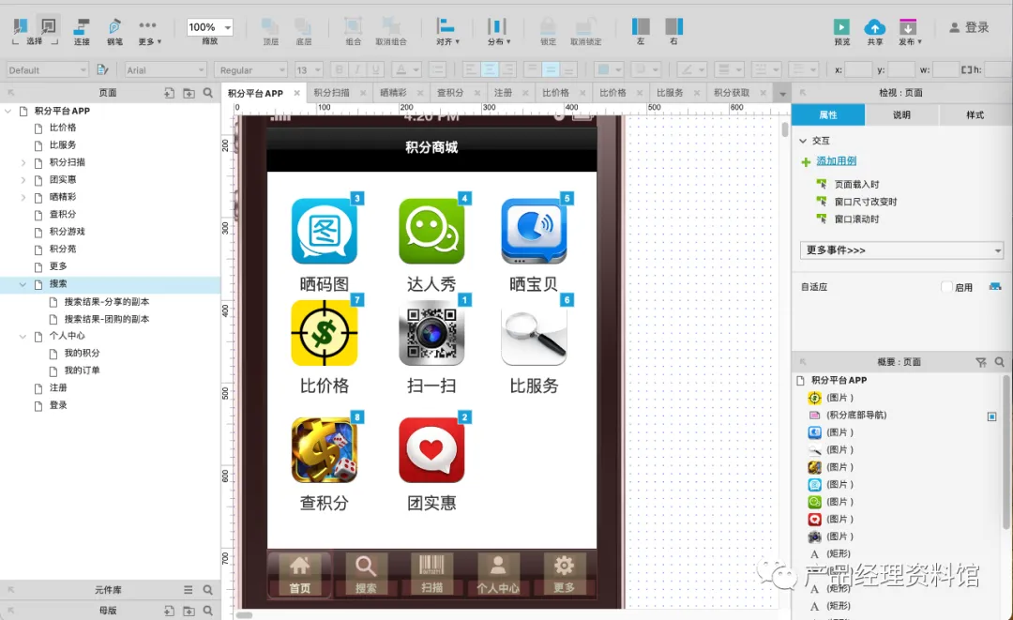Image resolution: width=1013 pixels, height=620 pixels.
Task: Set text alignment to left
Action: 471,69
